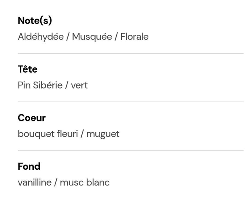Click the "Coeur" section heading
The width and height of the screenshot is (248, 206).
32,118
